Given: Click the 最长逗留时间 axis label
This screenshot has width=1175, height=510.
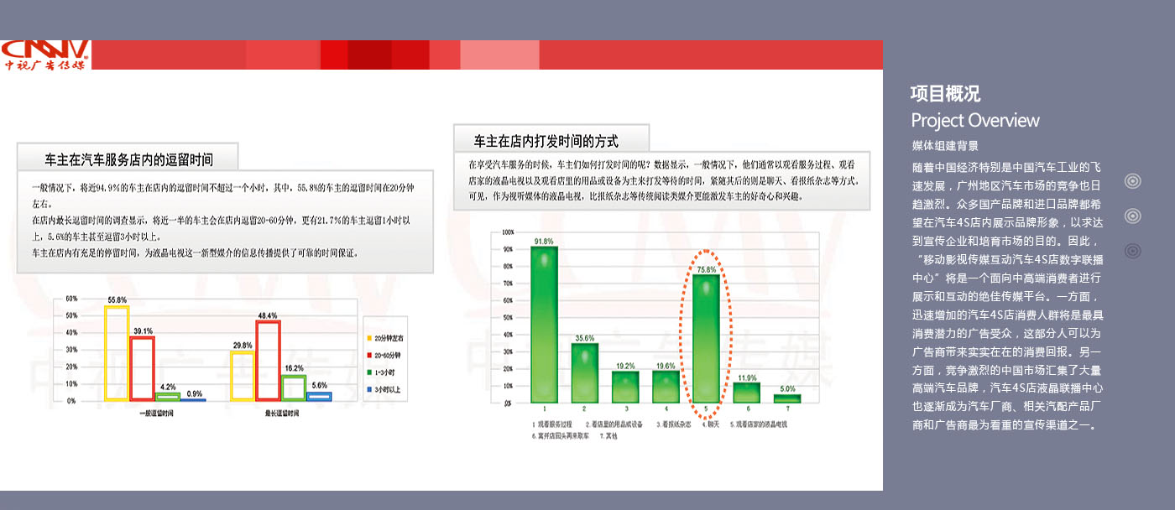Looking at the screenshot, I should point(280,413).
